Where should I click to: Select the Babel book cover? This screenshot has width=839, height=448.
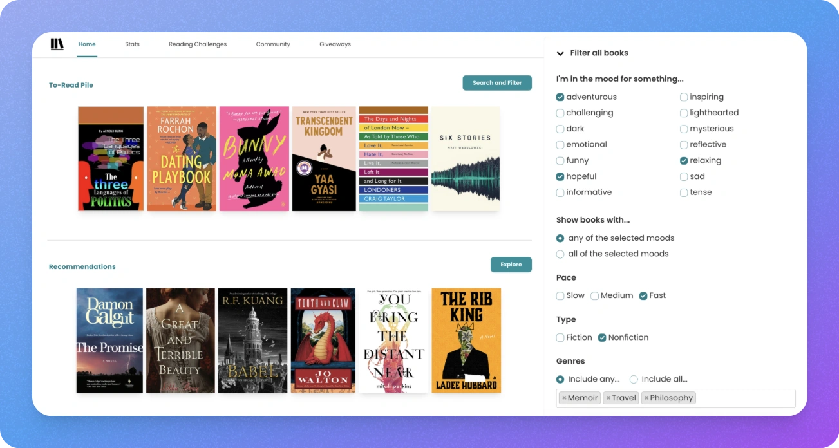click(252, 341)
